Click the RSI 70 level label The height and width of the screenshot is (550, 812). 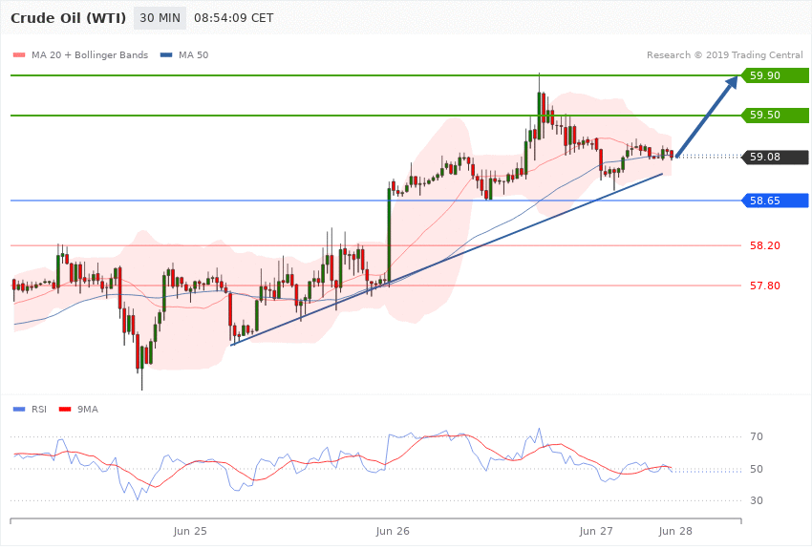point(757,436)
